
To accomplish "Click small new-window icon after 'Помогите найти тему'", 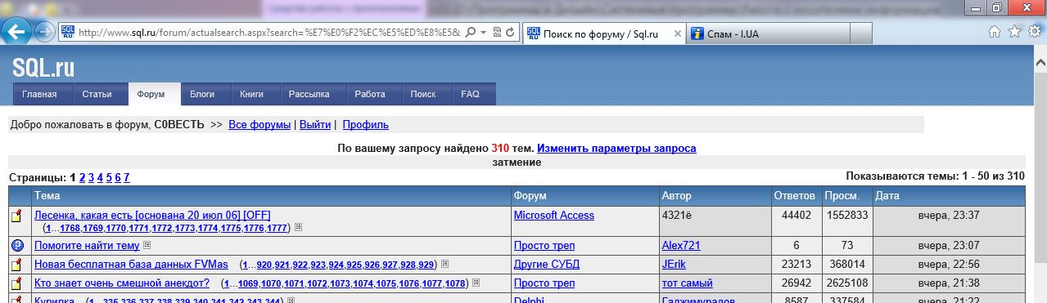I will tap(147, 244).
